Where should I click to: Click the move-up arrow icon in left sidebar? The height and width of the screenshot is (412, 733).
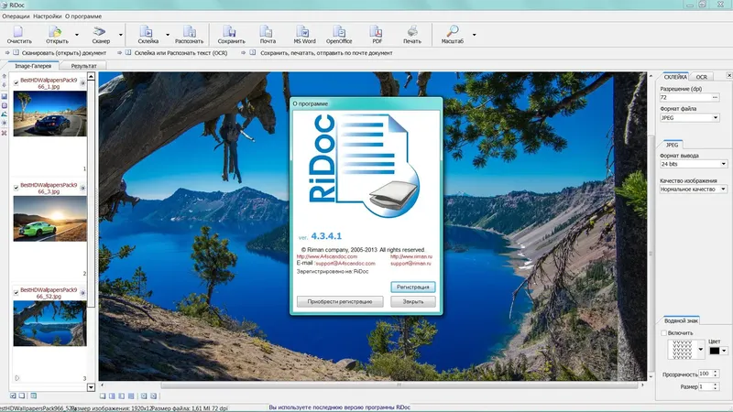(x=5, y=76)
